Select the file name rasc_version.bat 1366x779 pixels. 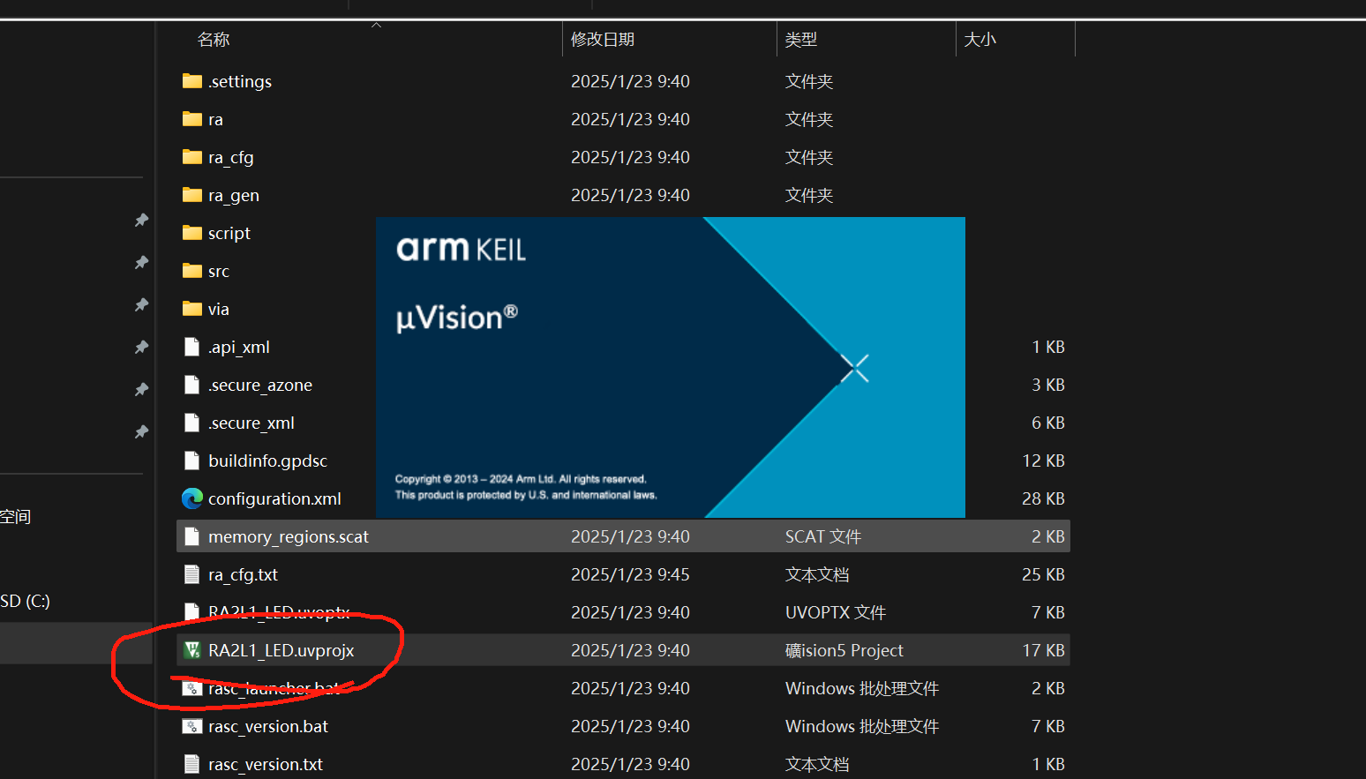[268, 726]
